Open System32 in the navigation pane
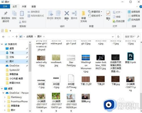The image size is (142, 113). [14, 70]
